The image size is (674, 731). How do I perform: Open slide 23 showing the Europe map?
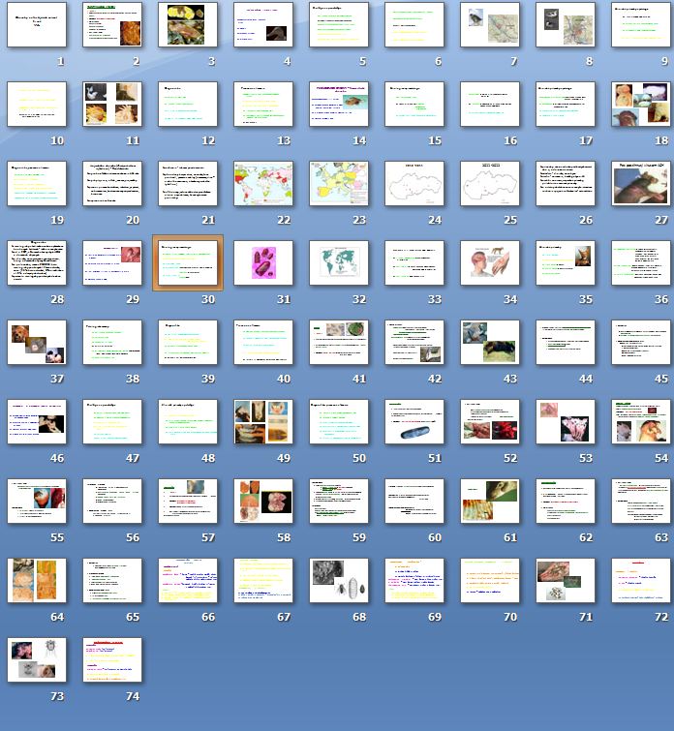(x=339, y=184)
